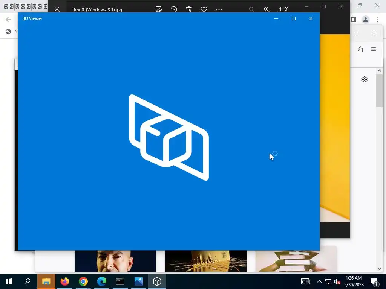Open the Windows Start menu
Screen dimensions: 386x289
(x=9, y=281)
